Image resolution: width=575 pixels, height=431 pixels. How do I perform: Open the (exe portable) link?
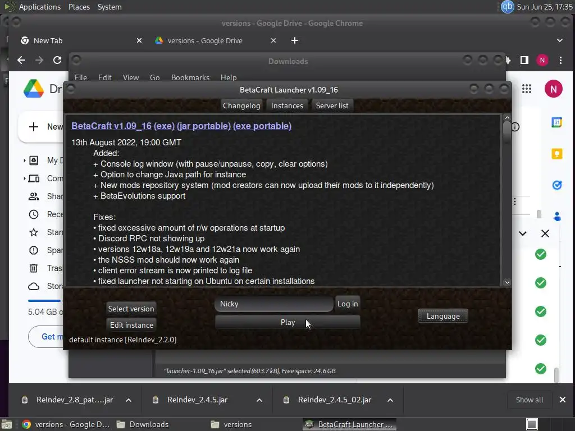click(262, 126)
